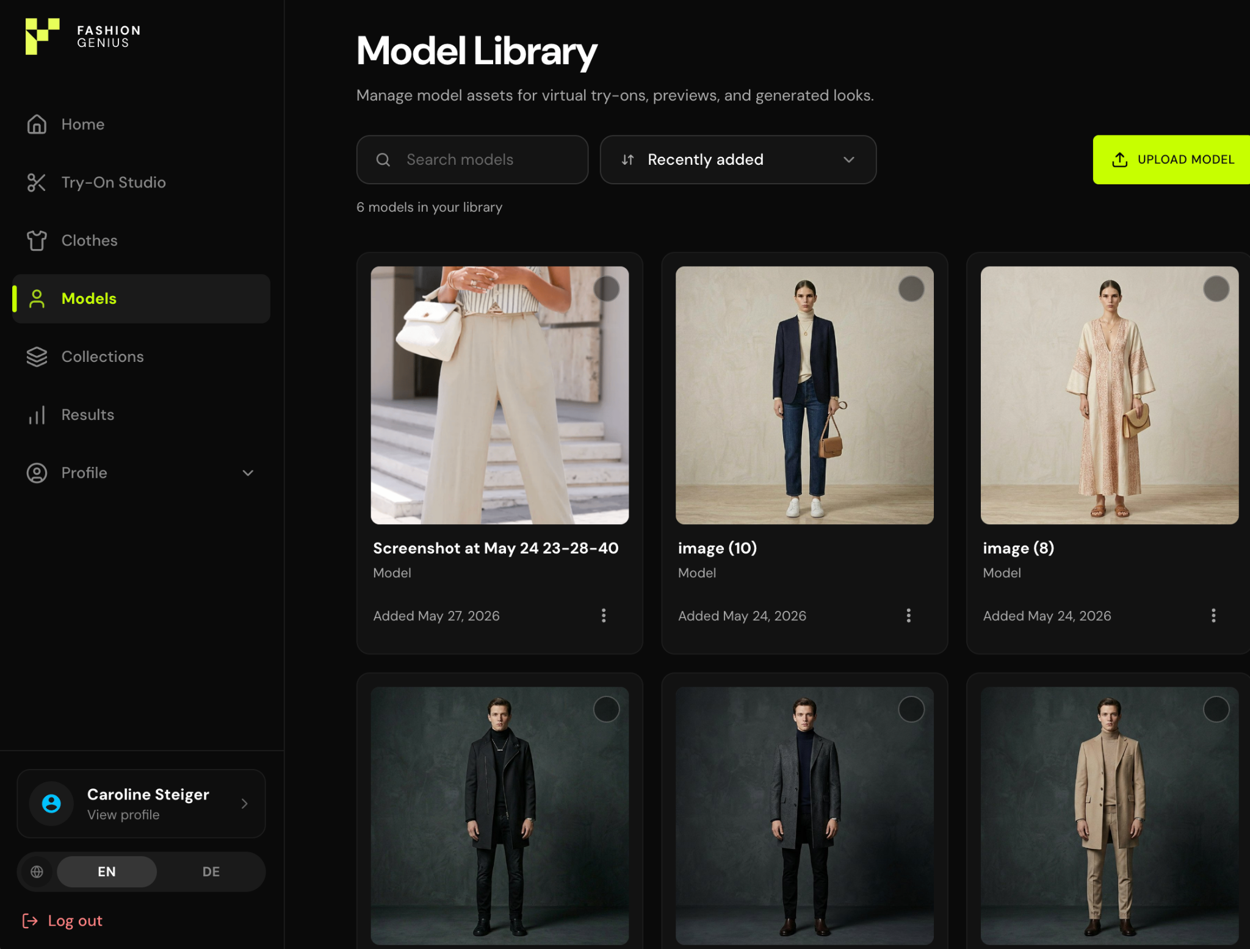Click Log out link
The image size is (1250, 949).
62,921
